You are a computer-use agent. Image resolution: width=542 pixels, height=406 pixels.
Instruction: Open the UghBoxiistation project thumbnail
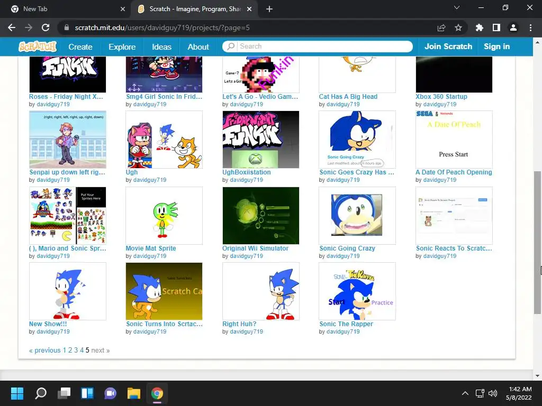[261, 140]
